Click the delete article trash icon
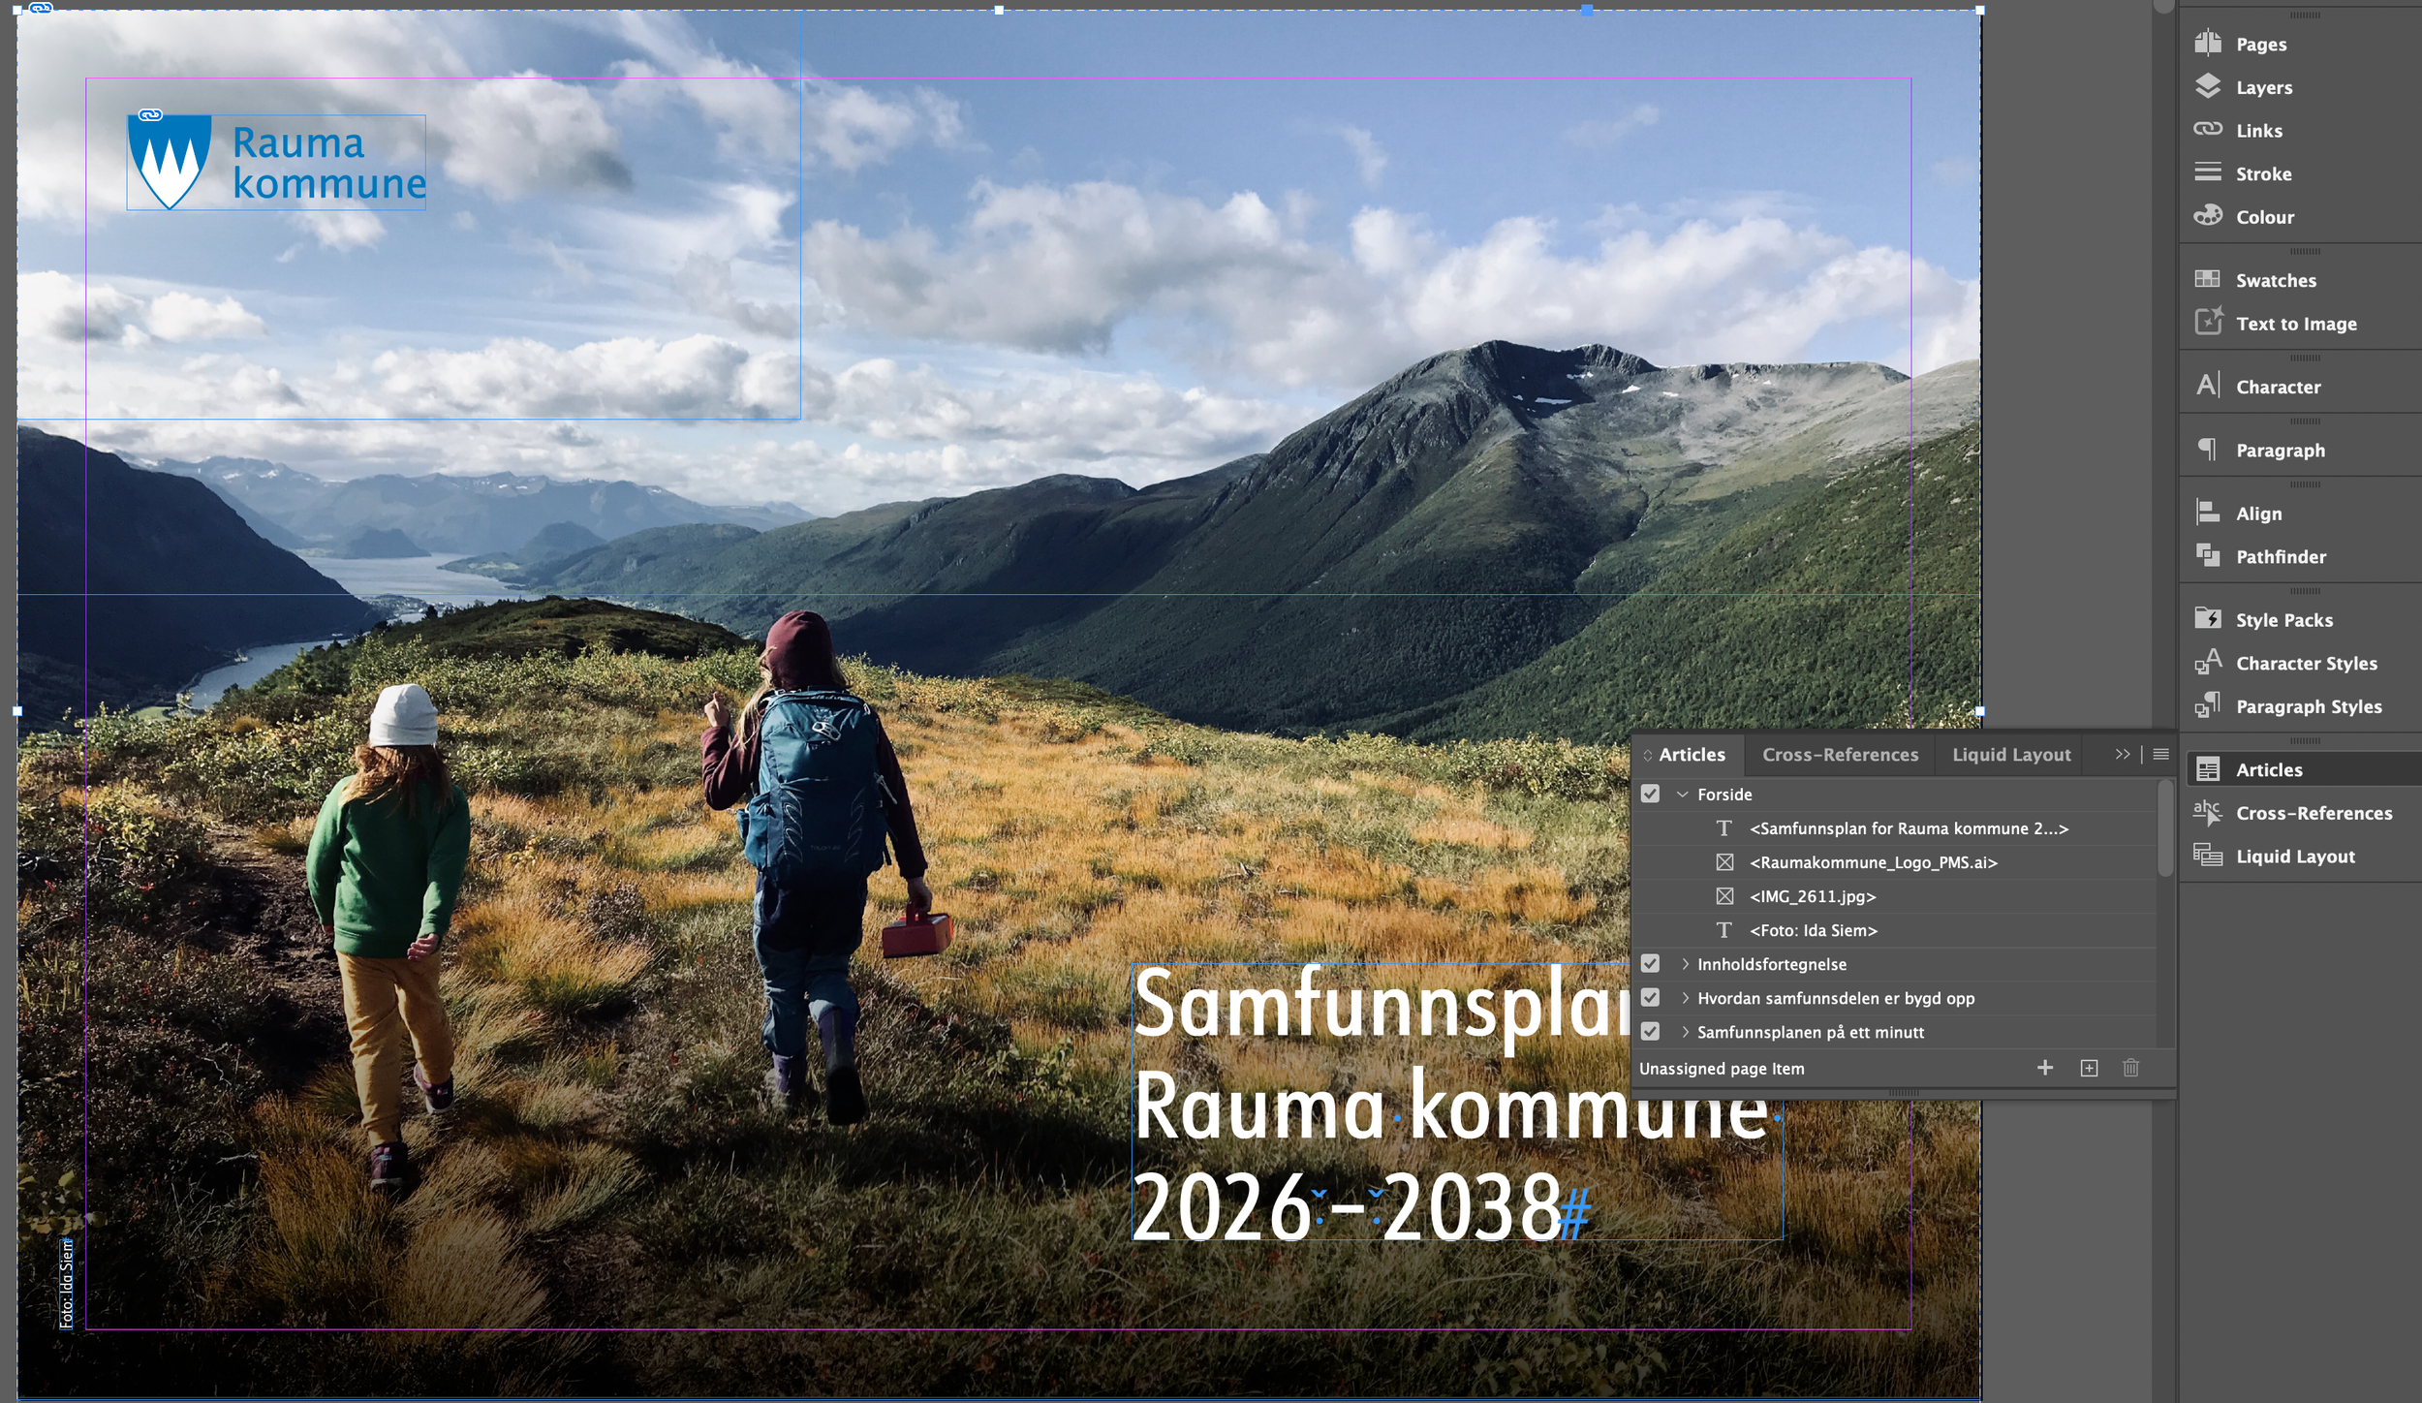Screen dimensions: 2422x1403 [2130, 1068]
